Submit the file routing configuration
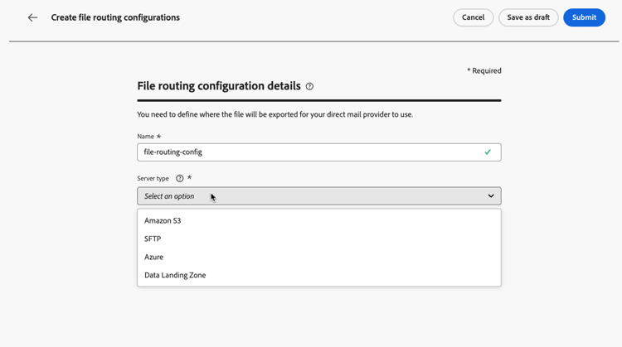 584,17
